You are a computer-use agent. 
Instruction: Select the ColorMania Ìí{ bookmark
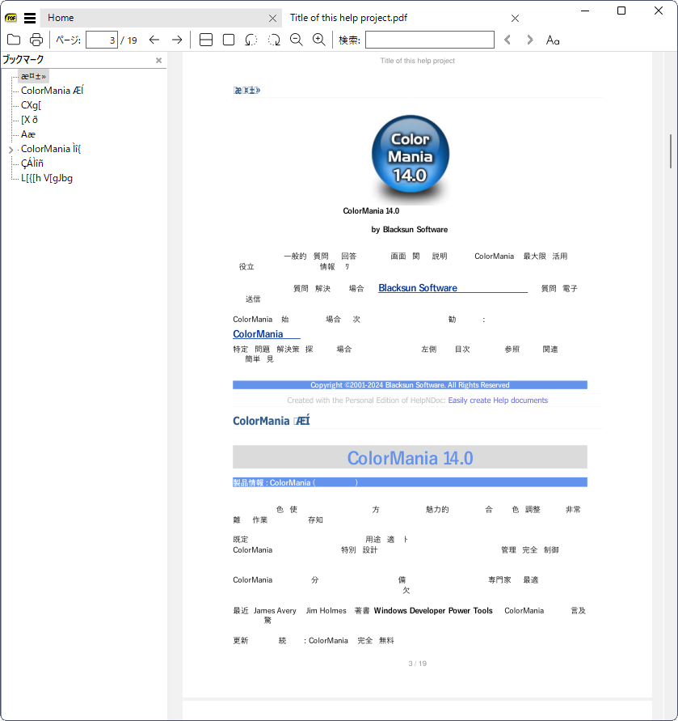click(51, 149)
